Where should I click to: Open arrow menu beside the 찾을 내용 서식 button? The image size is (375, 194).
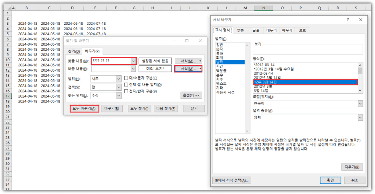pos(200,61)
